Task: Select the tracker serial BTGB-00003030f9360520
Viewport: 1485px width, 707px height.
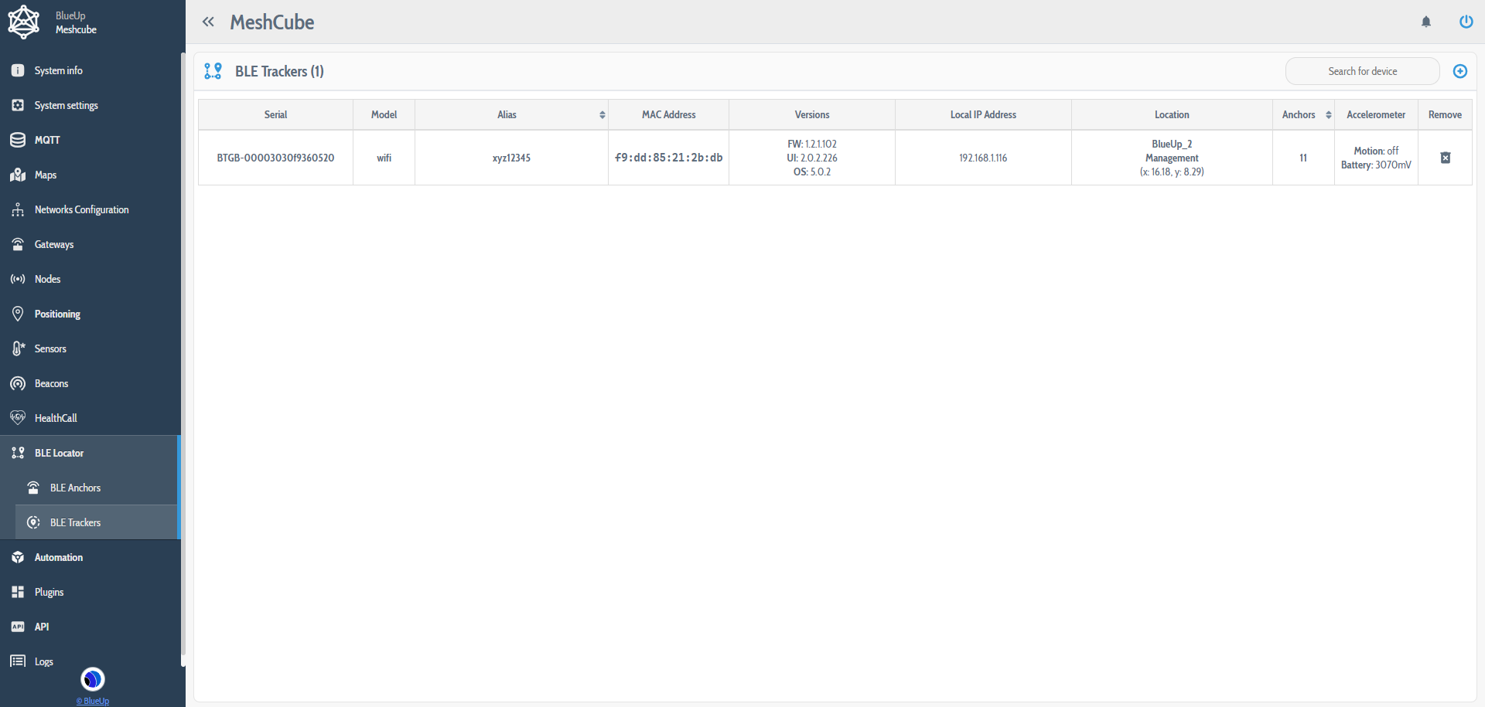Action: click(x=275, y=158)
